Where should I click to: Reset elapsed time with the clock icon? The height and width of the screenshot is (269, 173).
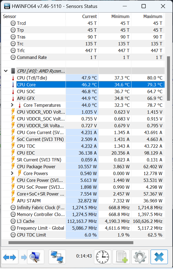pos(103,257)
